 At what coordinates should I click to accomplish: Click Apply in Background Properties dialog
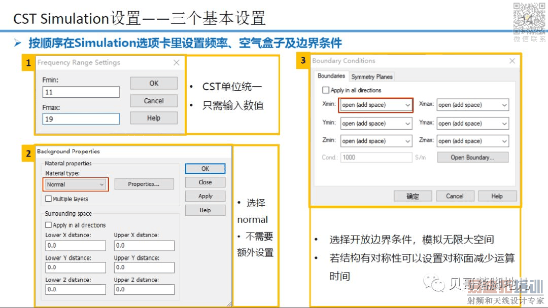tap(205, 196)
